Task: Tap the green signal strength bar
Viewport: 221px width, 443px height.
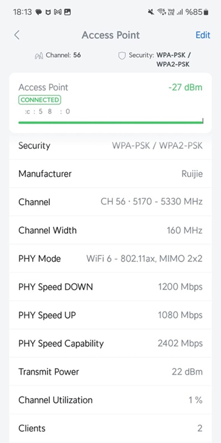Action: click(111, 123)
